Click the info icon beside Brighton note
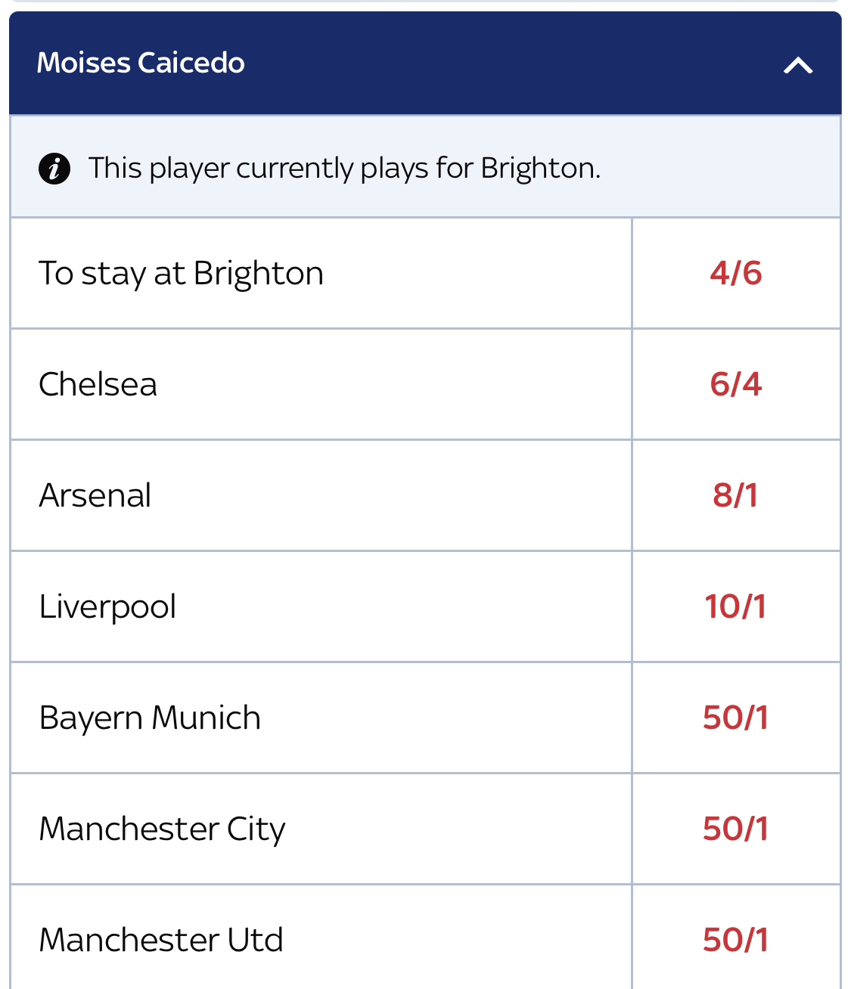The image size is (851, 989). point(54,169)
